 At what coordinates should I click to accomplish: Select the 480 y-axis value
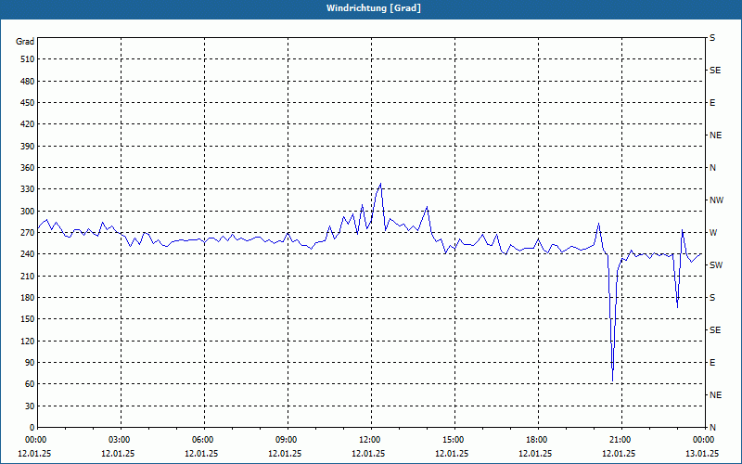click(28, 82)
